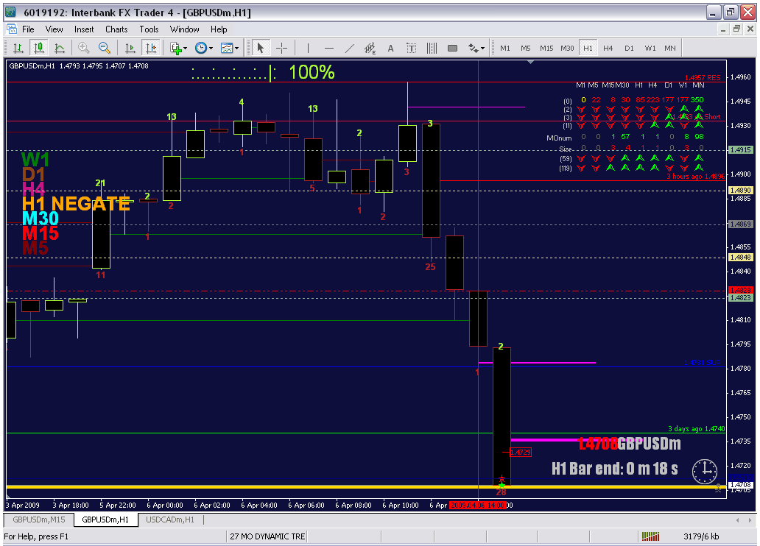760x546 pixels.
Task: Select the GBPUSDm,H1 chart tab
Action: pyautogui.click(x=105, y=520)
